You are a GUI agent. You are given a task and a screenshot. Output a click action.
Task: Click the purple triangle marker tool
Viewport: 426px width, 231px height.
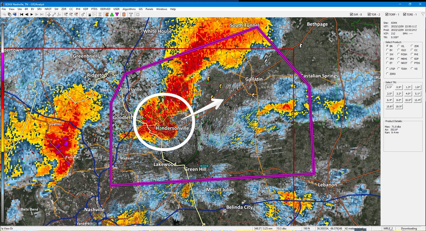pos(117,15)
